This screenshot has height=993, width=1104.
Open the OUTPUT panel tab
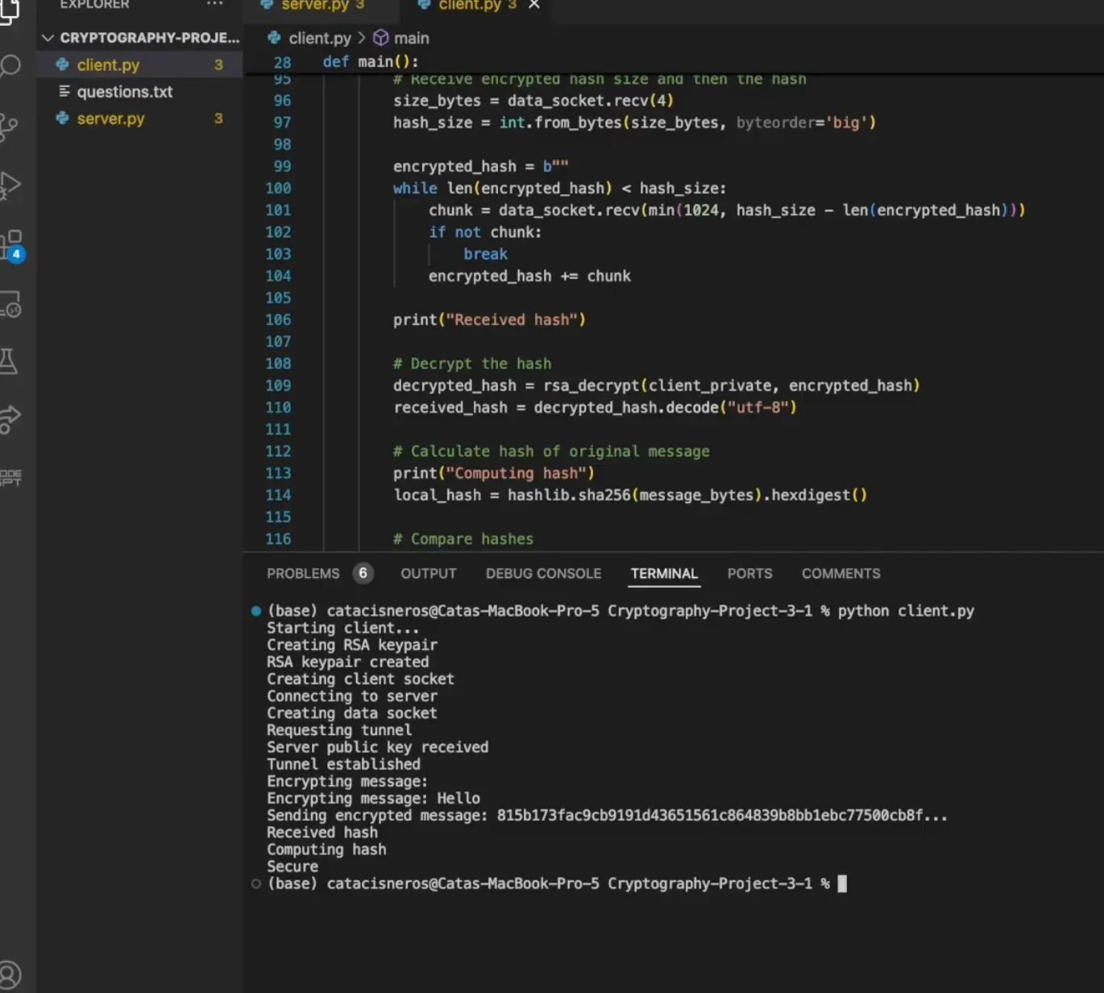(x=429, y=574)
